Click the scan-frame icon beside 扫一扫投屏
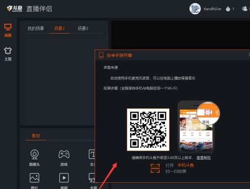This screenshot has height=189, width=250. pyautogui.click(x=155, y=168)
